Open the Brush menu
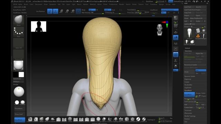221x124 pixels. coord(26,4)
